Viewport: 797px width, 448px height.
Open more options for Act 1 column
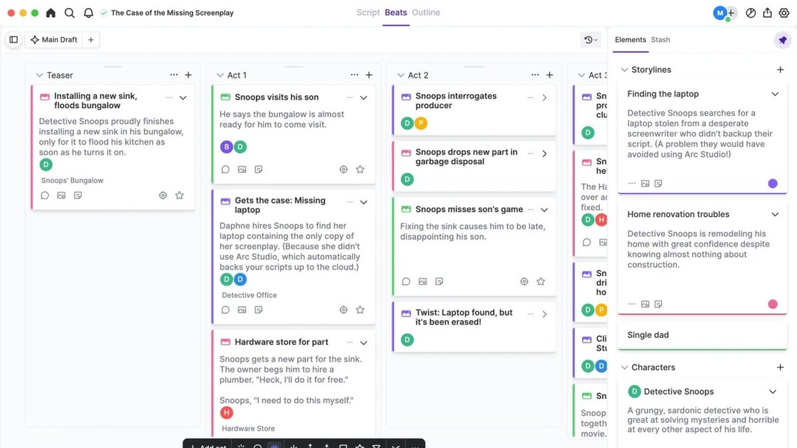pyautogui.click(x=355, y=75)
